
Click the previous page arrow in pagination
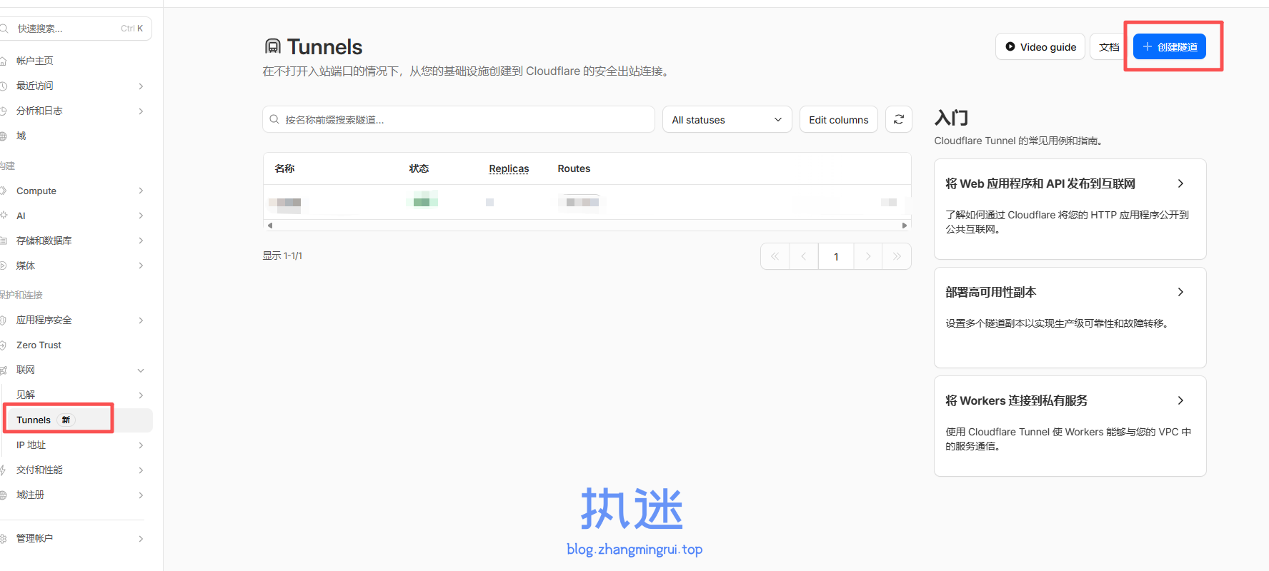(804, 256)
